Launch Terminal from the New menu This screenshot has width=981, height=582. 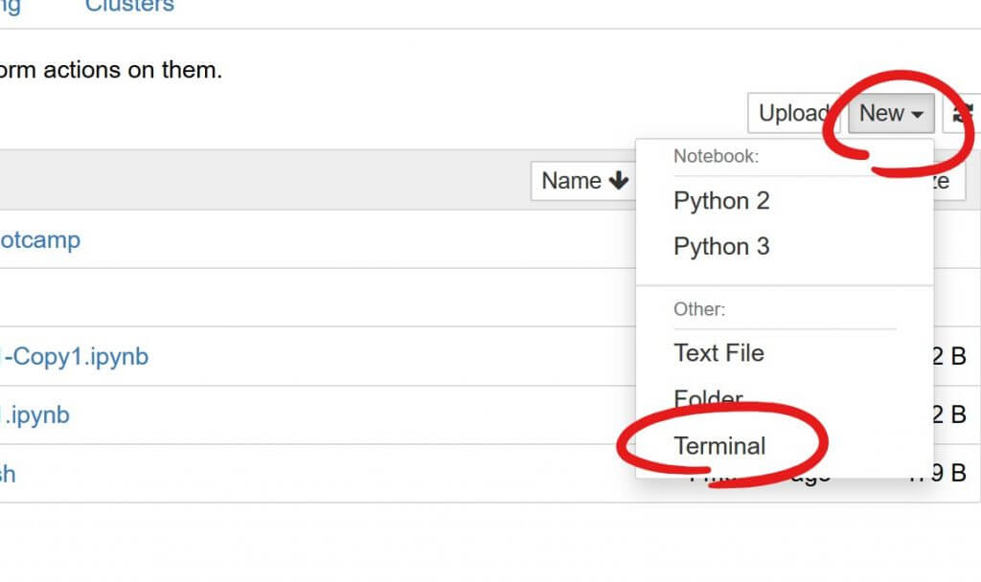click(719, 446)
